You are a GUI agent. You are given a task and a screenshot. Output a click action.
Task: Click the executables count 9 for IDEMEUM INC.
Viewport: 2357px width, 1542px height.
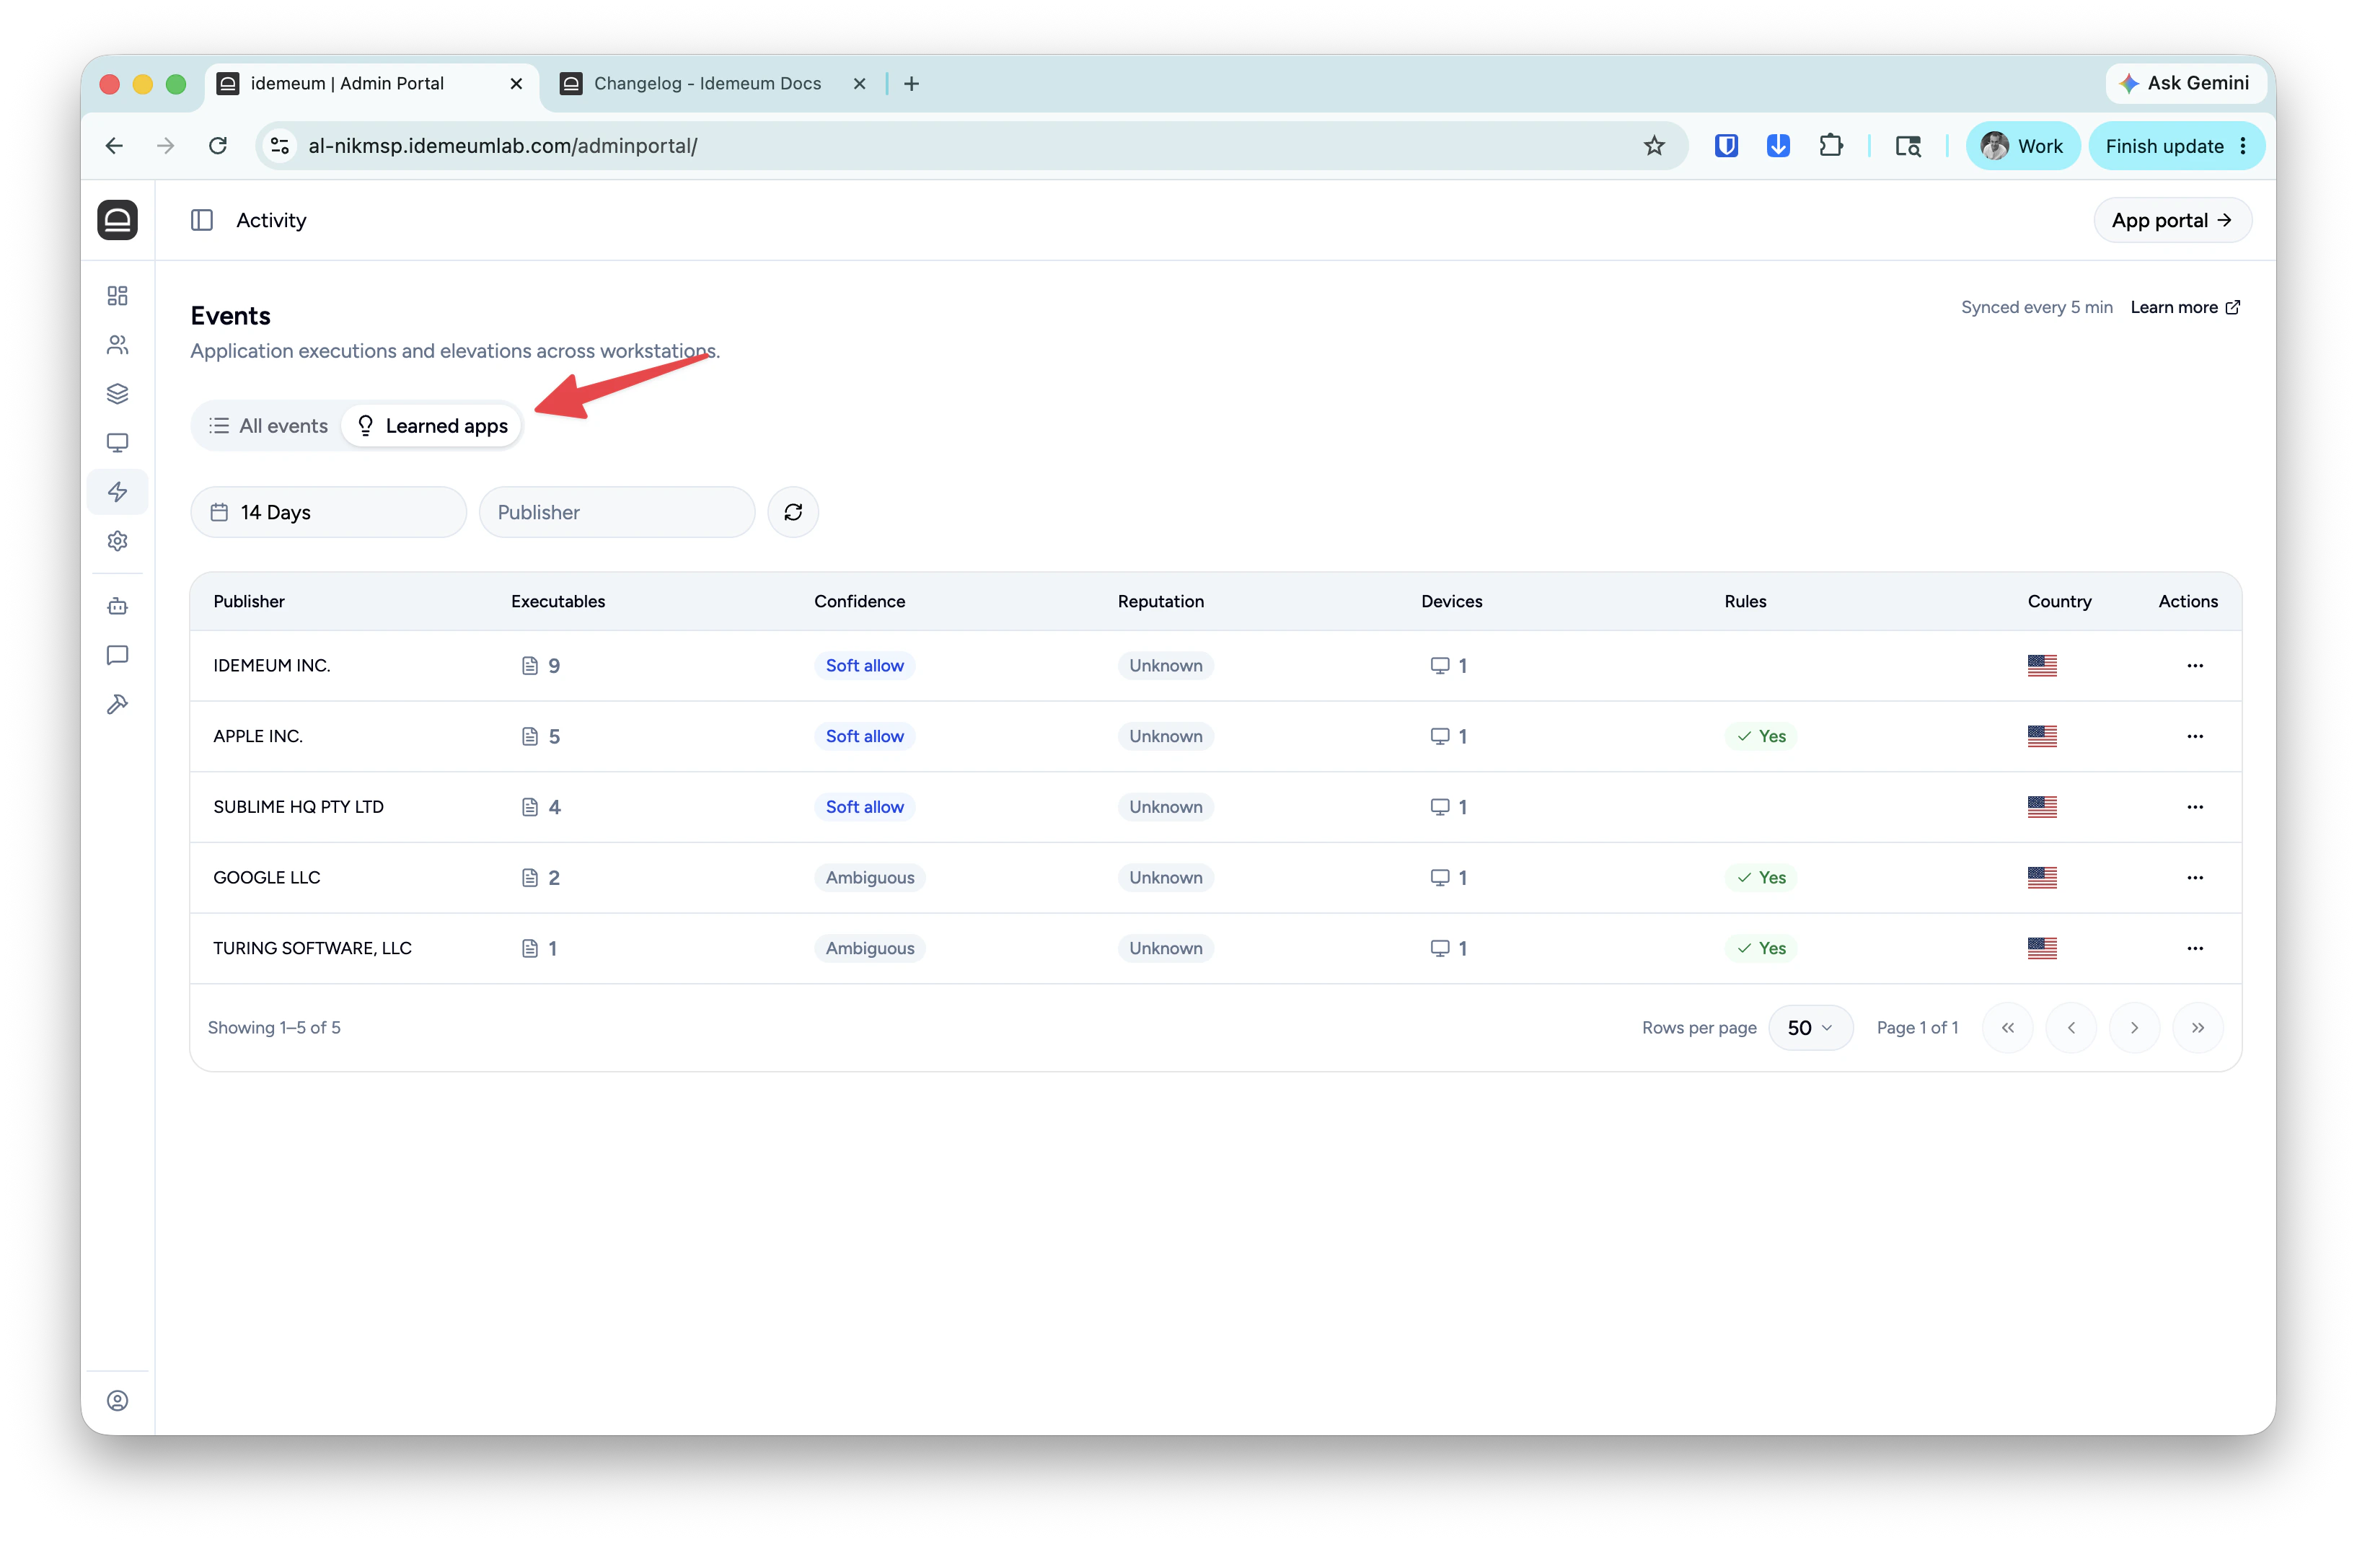tap(541, 666)
